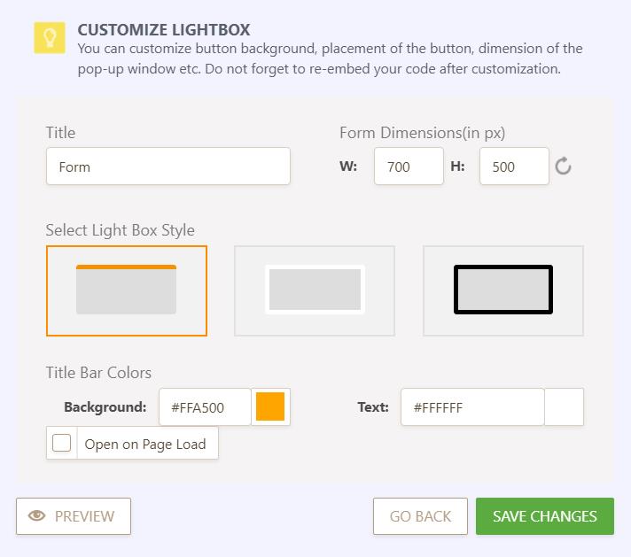Edit the form height field
The width and height of the screenshot is (631, 557).
point(514,166)
